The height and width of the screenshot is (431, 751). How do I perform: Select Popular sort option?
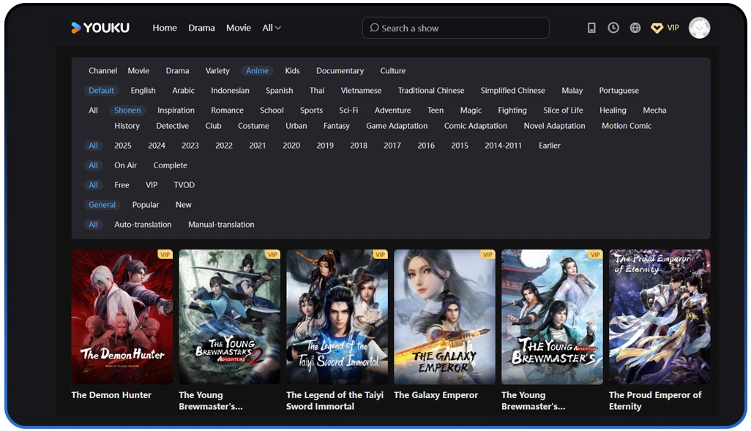tap(146, 205)
